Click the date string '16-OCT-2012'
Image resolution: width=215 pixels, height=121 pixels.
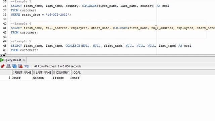click(57, 15)
